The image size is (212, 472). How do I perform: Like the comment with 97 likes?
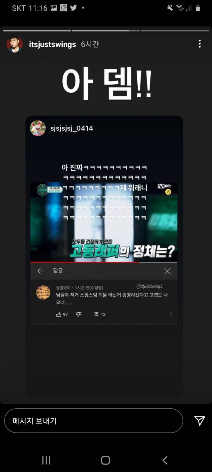(x=62, y=314)
